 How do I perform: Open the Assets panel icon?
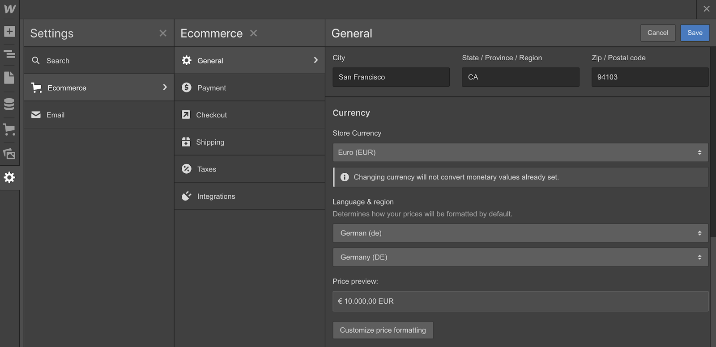[9, 154]
